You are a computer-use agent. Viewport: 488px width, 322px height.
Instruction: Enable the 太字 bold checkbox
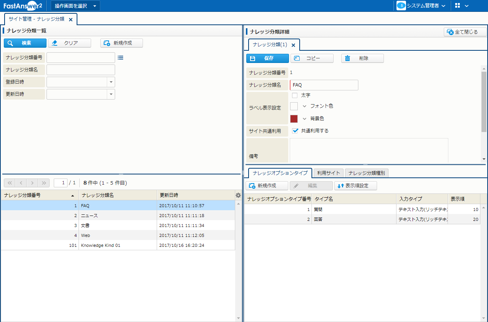[x=295, y=95]
